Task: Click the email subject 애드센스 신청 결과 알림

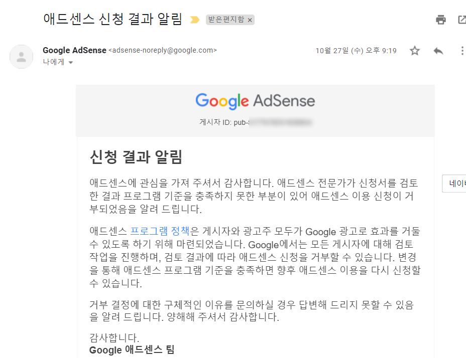Action: click(x=112, y=19)
